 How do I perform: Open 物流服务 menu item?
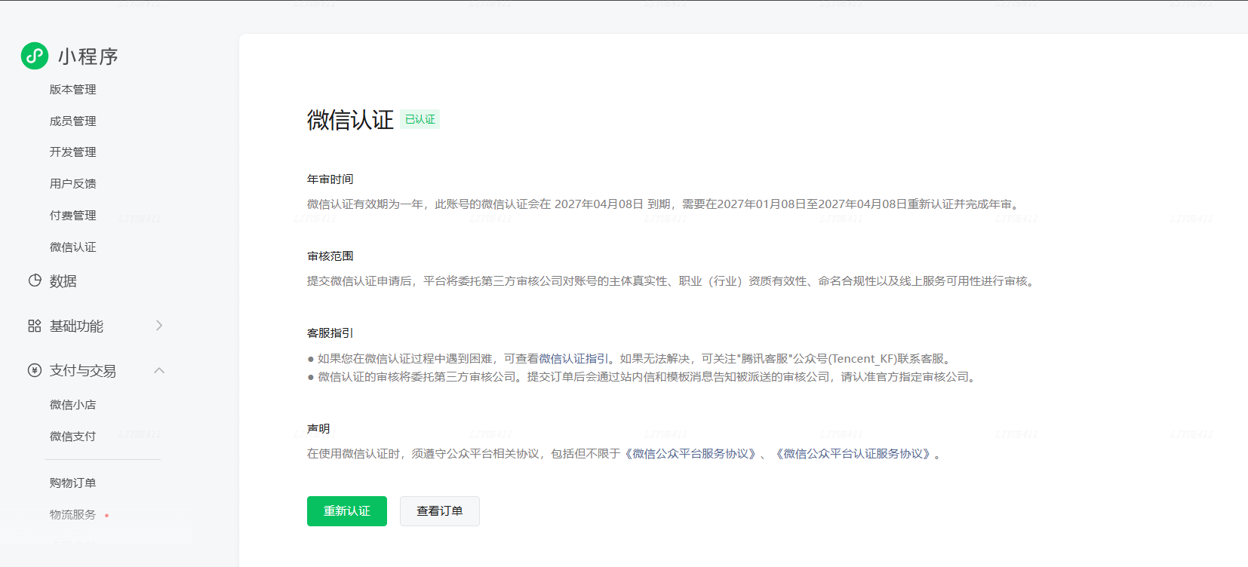(x=73, y=514)
